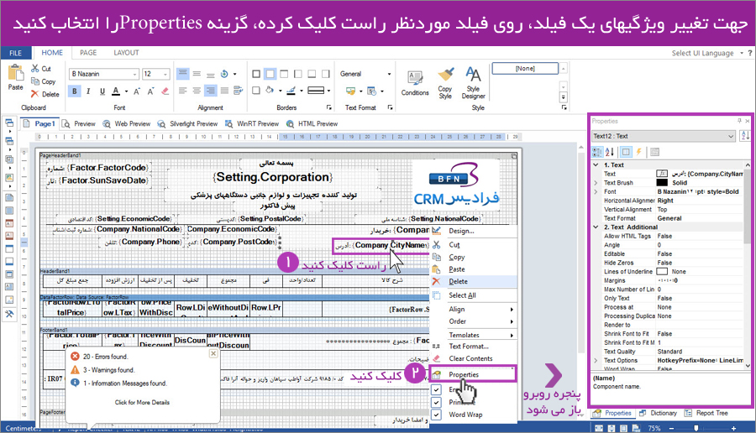Click the zoom slider in status bar

[x=696, y=428]
